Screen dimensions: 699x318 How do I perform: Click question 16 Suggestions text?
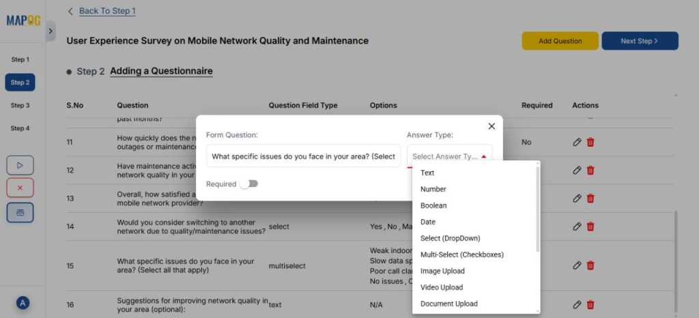click(x=192, y=304)
